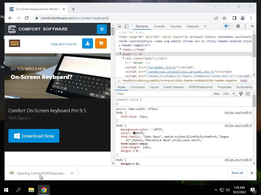261x195 pixels.
Task: Click the ComfortOSKSetup.exe download item
Action: pos(38,173)
